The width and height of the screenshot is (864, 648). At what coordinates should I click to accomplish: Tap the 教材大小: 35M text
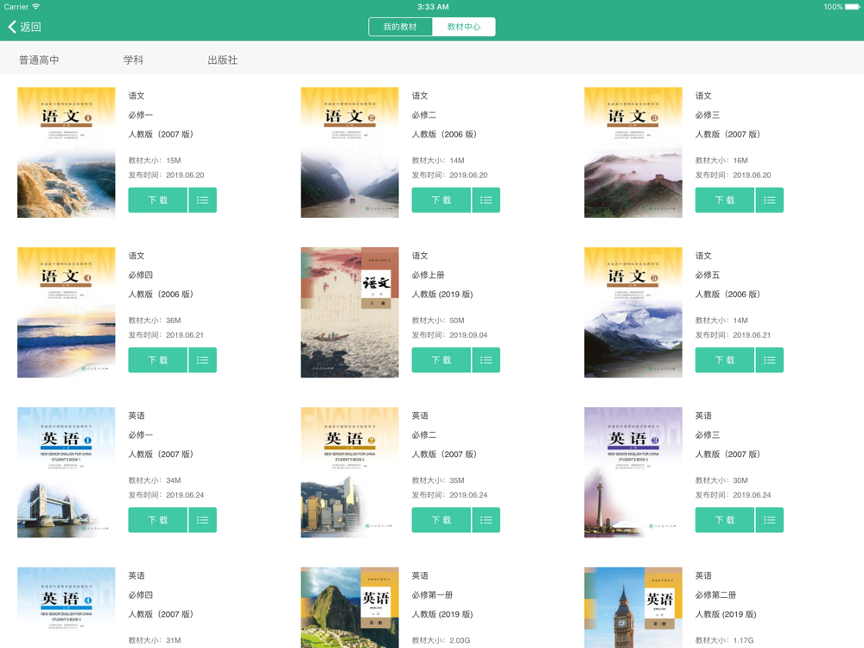tap(438, 480)
